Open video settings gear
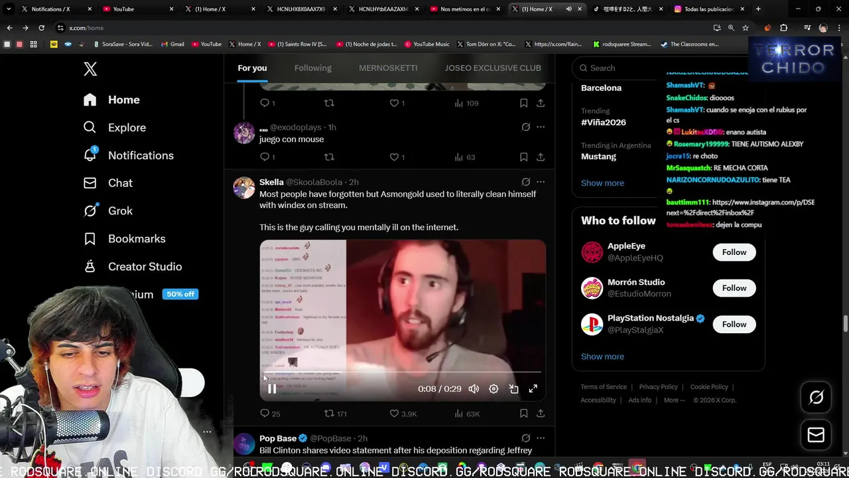 coord(493,389)
